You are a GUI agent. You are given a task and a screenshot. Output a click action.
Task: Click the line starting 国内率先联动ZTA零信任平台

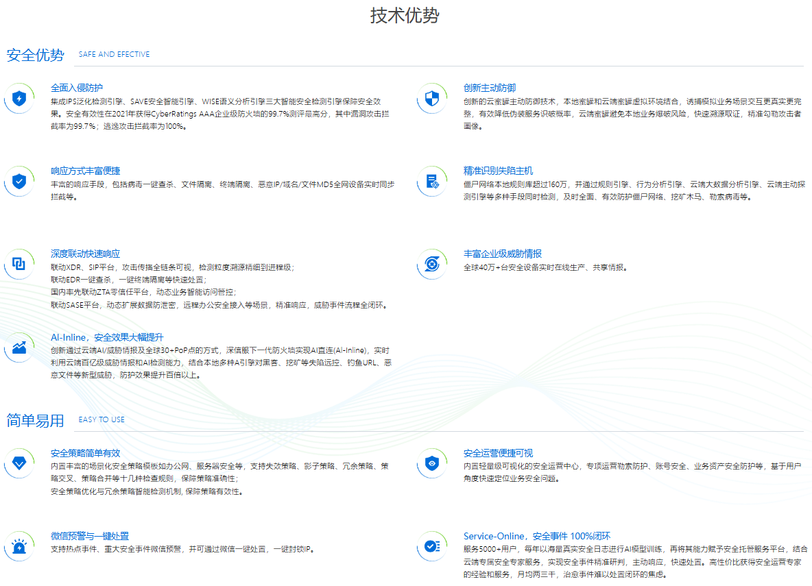(143, 293)
